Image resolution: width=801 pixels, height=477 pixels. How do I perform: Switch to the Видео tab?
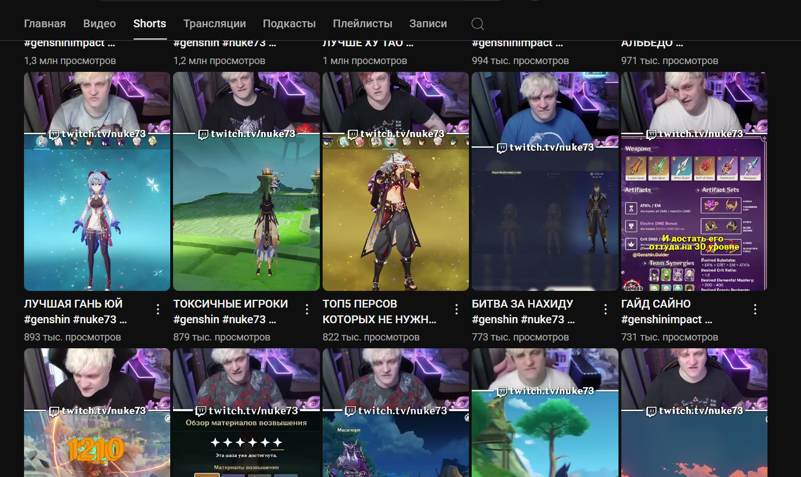[99, 24]
